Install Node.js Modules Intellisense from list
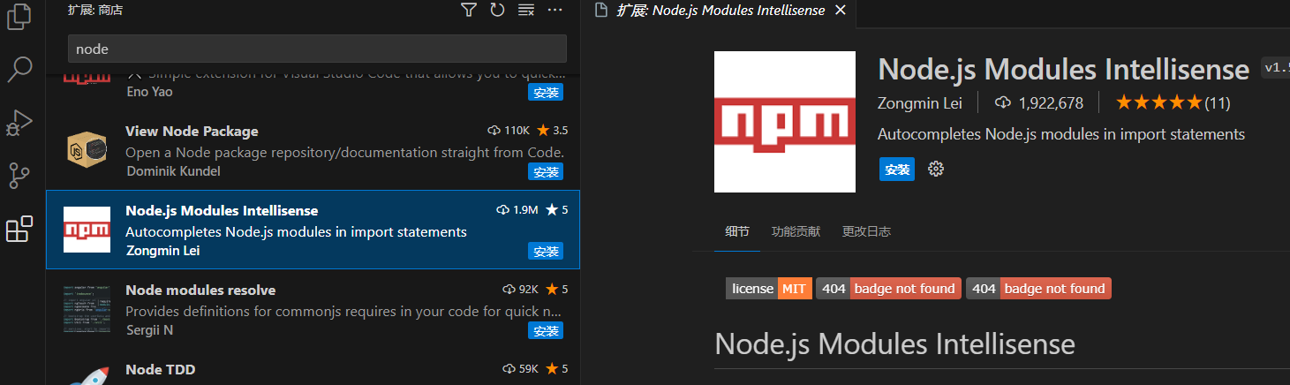This screenshot has width=1290, height=385. pos(546,251)
